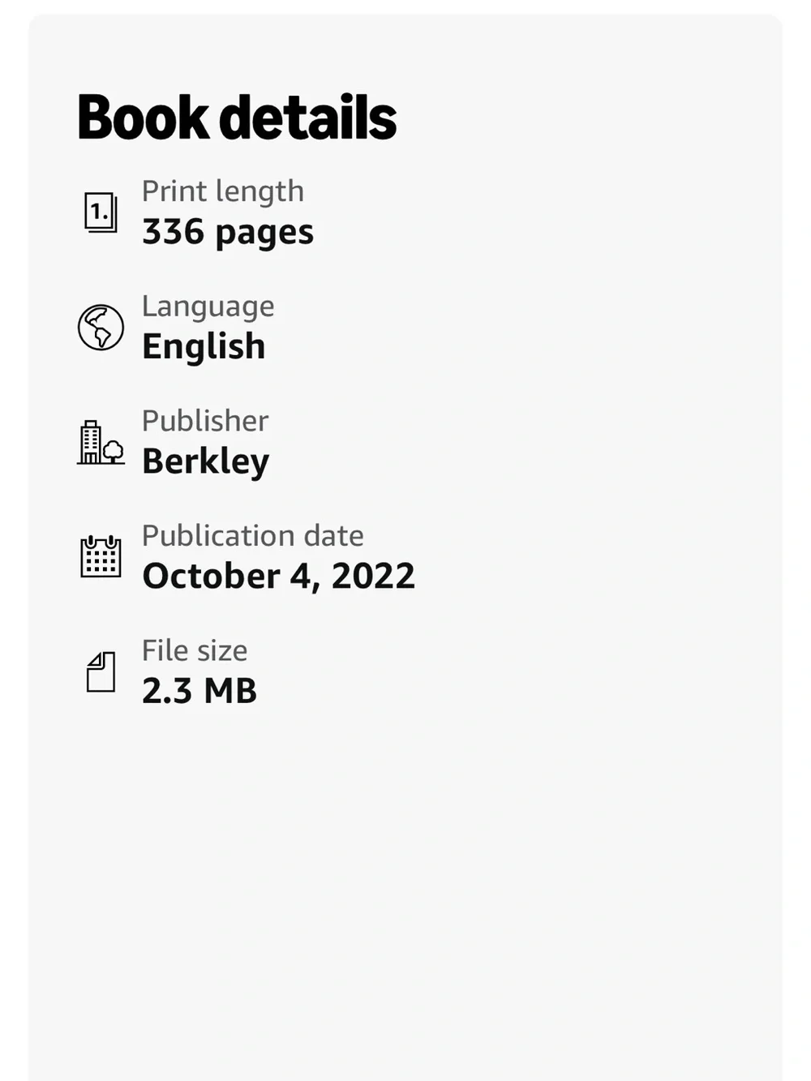
Task: Click the number 336 in print length
Action: (174, 232)
